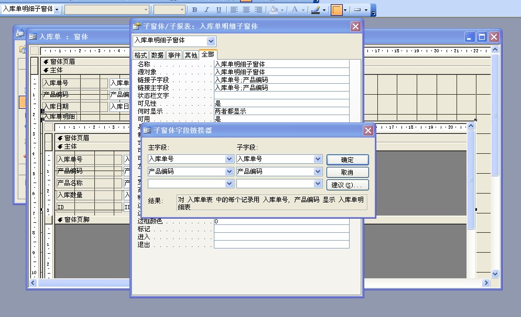Click the highlighted line width icon

[337, 9]
